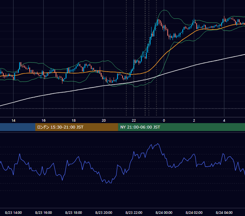This screenshot has width=245, height=216.
Task: Click the hour label 0 on price chart axis
Action: pos(164,121)
